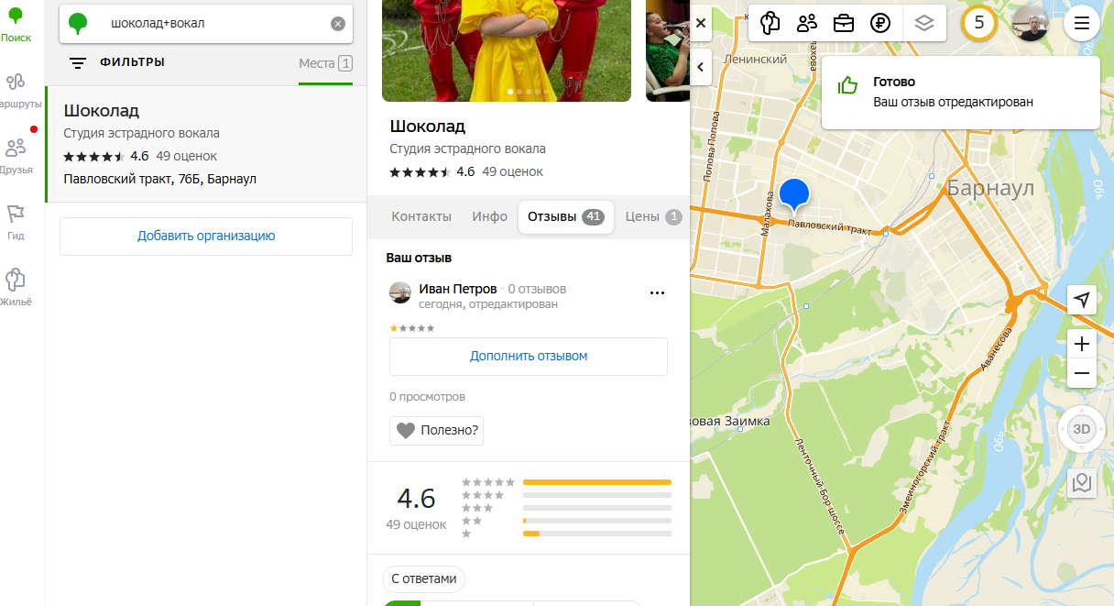This screenshot has height=606, width=1114.
Task: Open the map layers selector
Action: (x=924, y=24)
